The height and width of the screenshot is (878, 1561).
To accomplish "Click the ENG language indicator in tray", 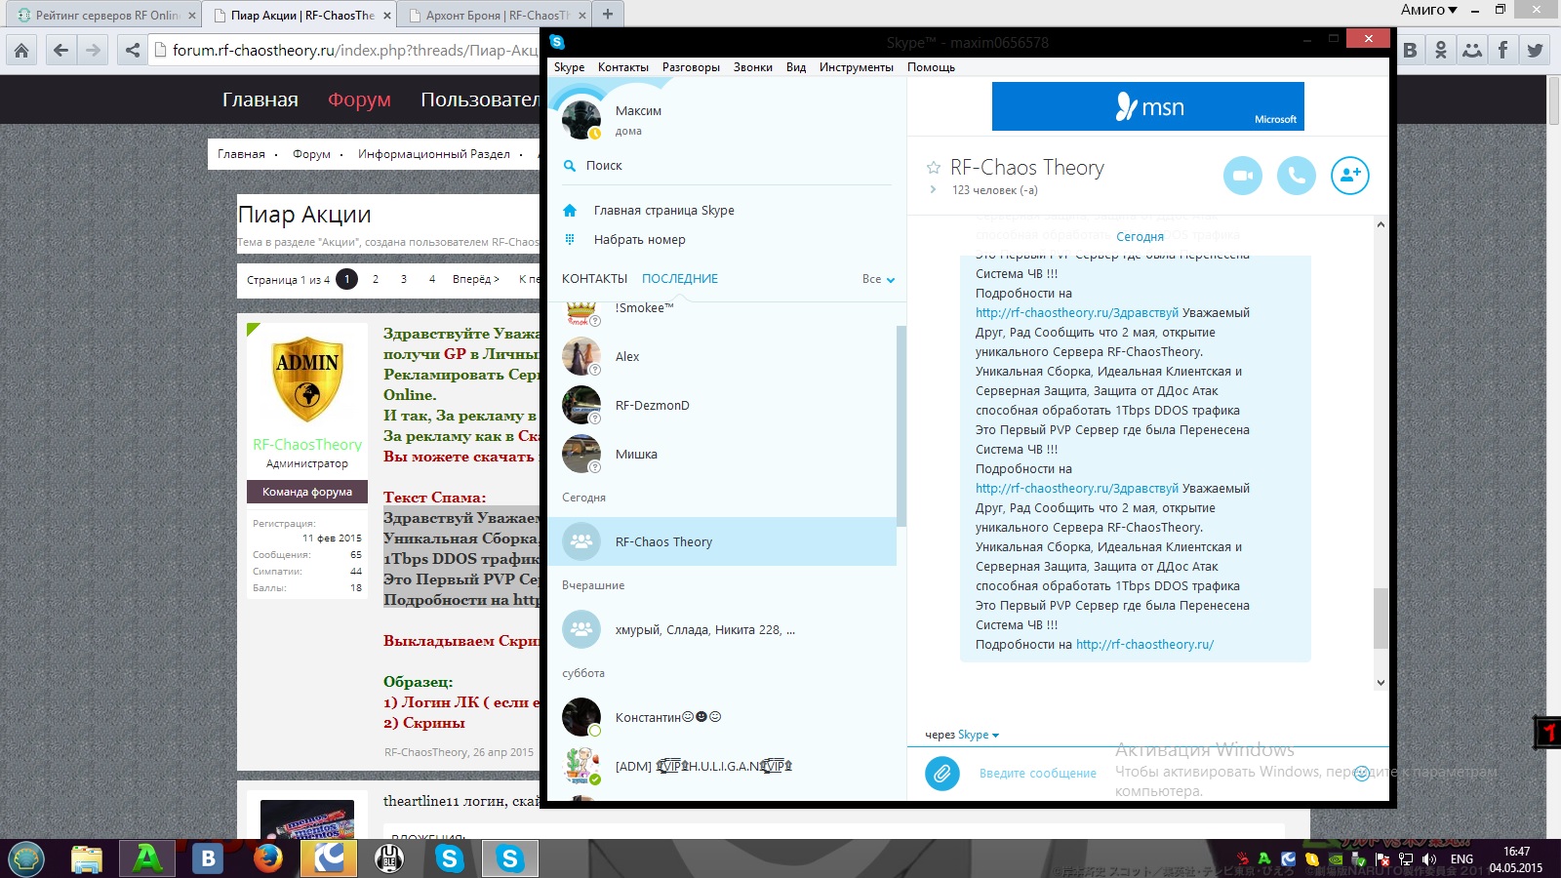I will pyautogui.click(x=1461, y=859).
